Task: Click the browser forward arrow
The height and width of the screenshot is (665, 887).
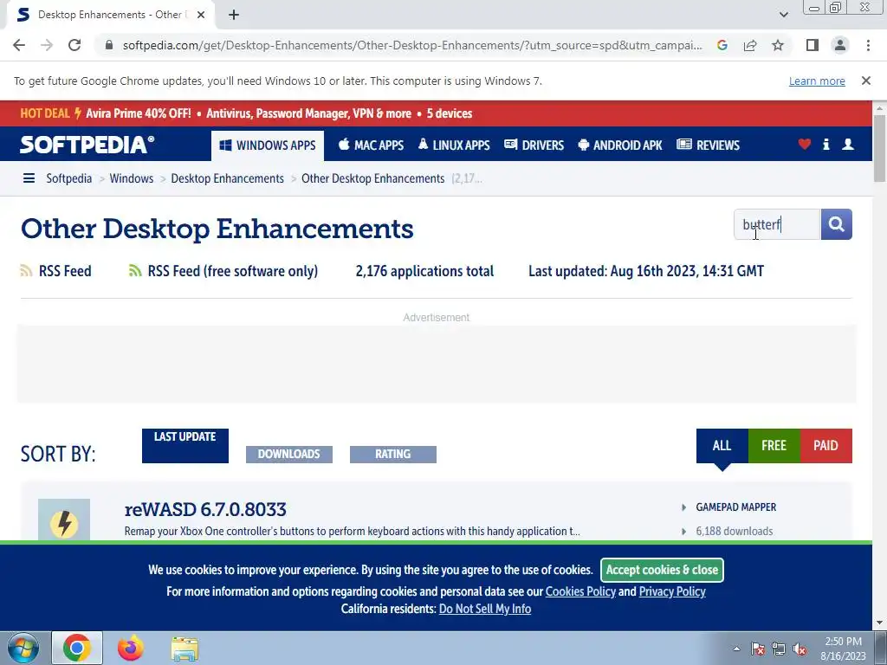Action: (x=47, y=45)
